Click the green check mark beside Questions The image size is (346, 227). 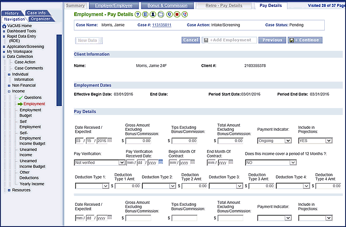click(21, 98)
